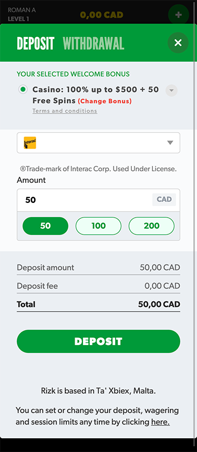Choose the 200 preset amount
Image resolution: width=197 pixels, height=452 pixels.
pos(152,226)
